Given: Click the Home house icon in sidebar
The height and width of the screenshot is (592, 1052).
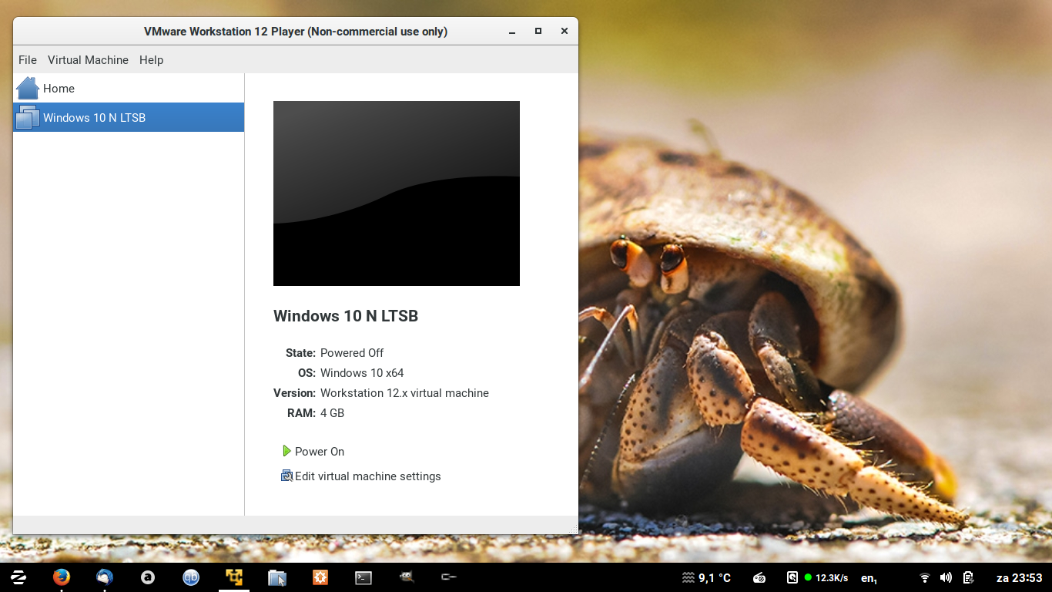Looking at the screenshot, I should (28, 88).
